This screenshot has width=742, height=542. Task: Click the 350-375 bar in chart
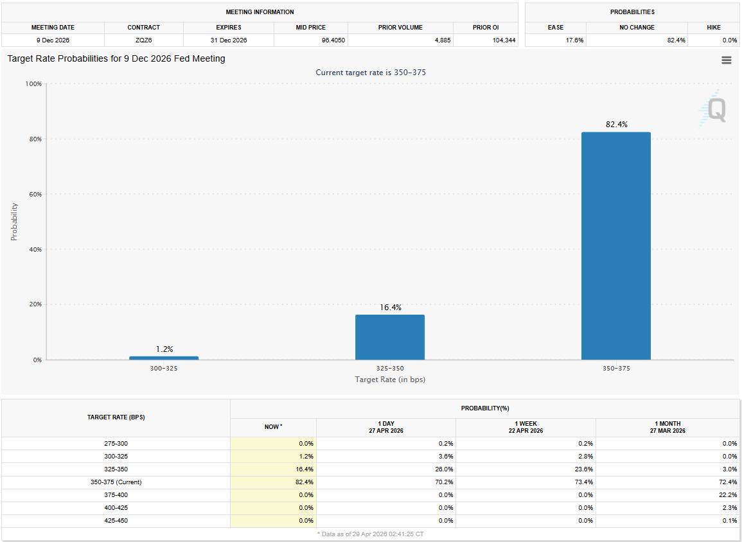click(x=615, y=246)
